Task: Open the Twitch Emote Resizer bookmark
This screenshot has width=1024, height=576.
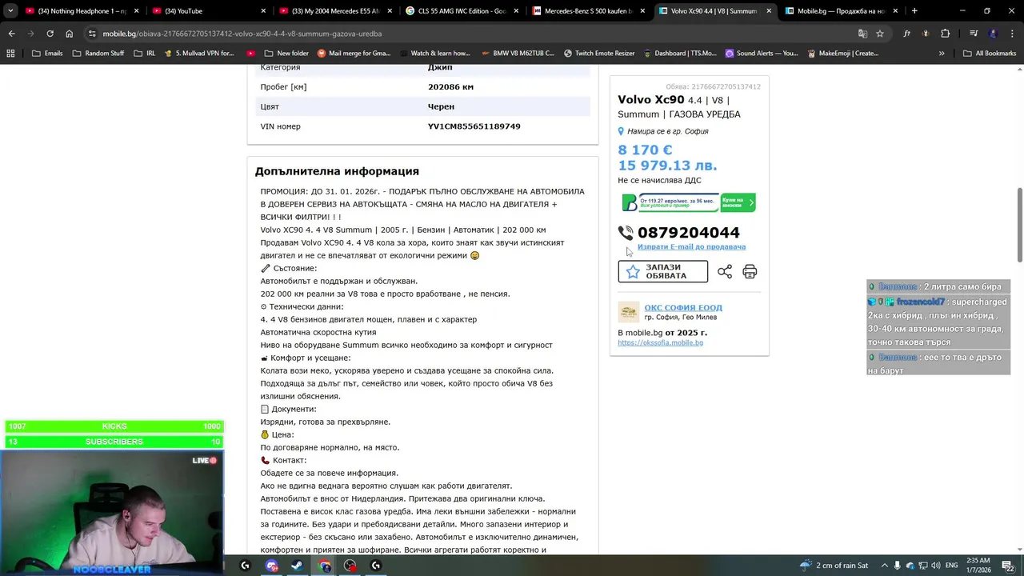Action: click(x=598, y=54)
